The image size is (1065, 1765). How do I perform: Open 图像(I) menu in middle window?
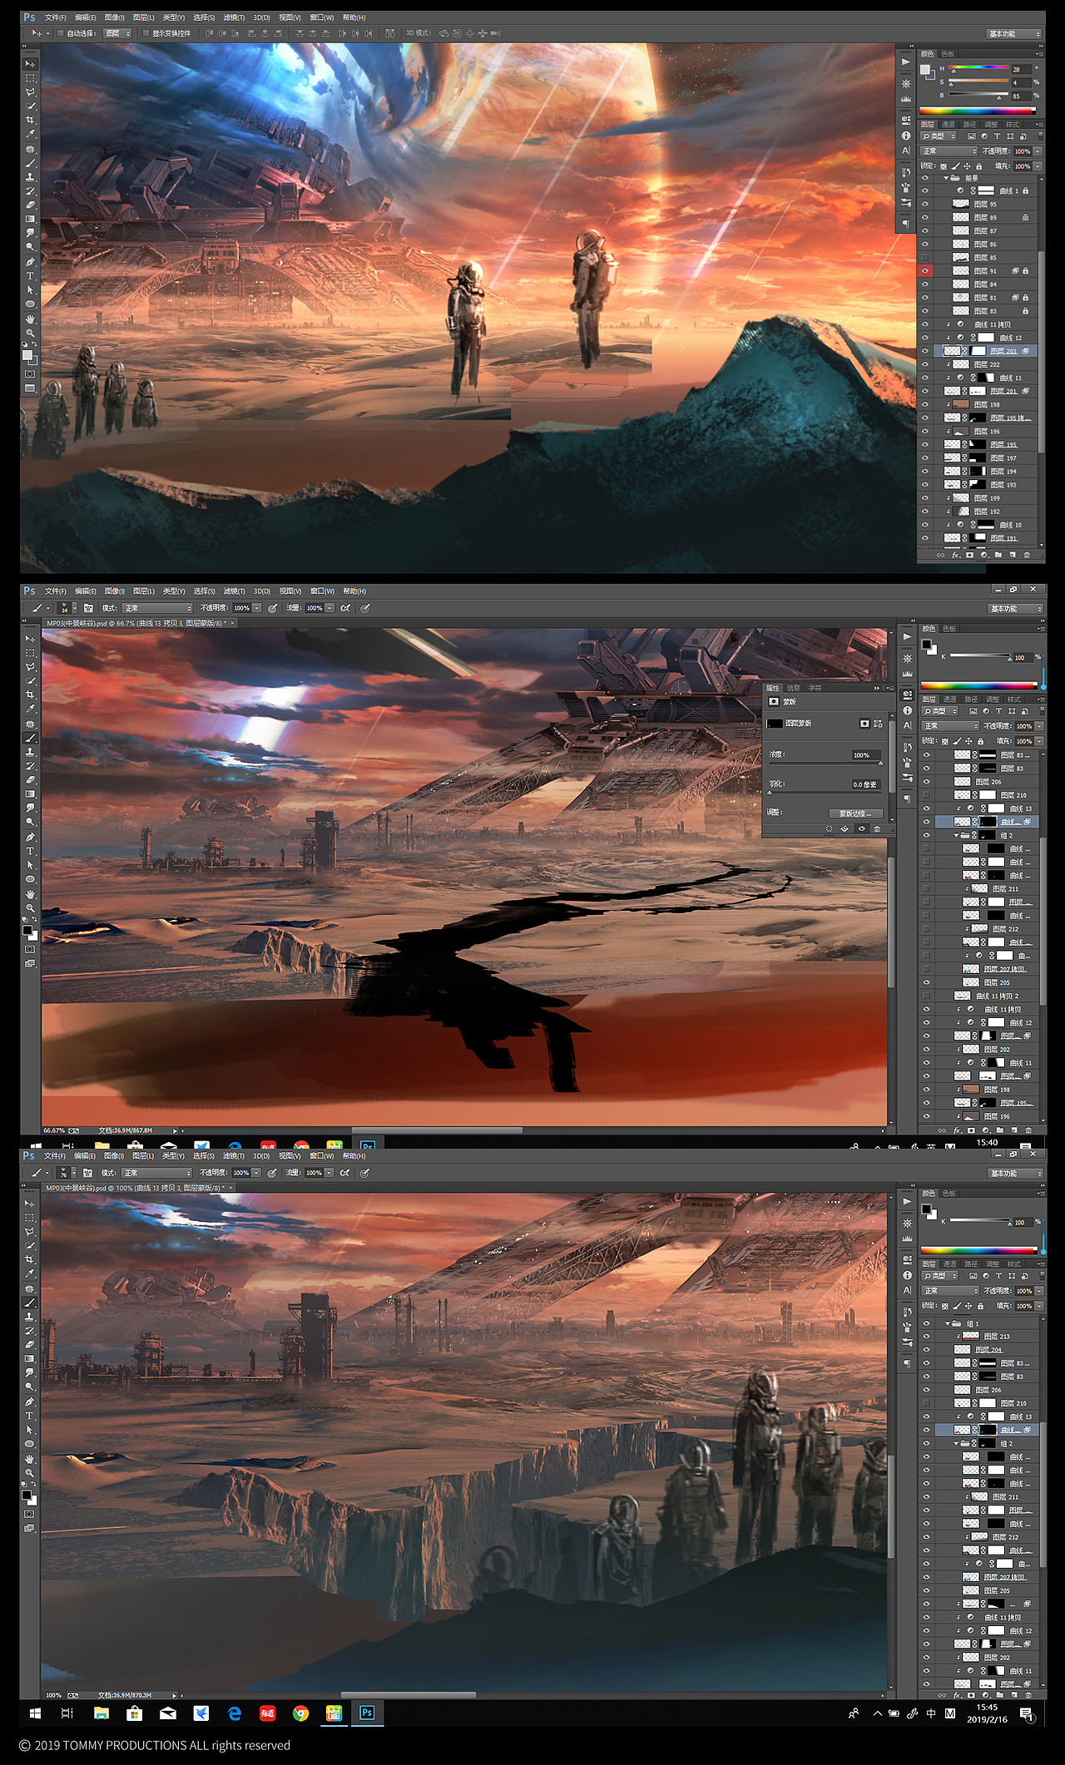point(114,591)
